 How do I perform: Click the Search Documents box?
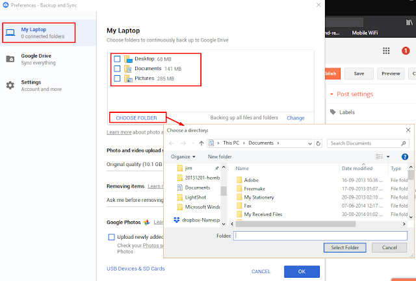click(368, 143)
